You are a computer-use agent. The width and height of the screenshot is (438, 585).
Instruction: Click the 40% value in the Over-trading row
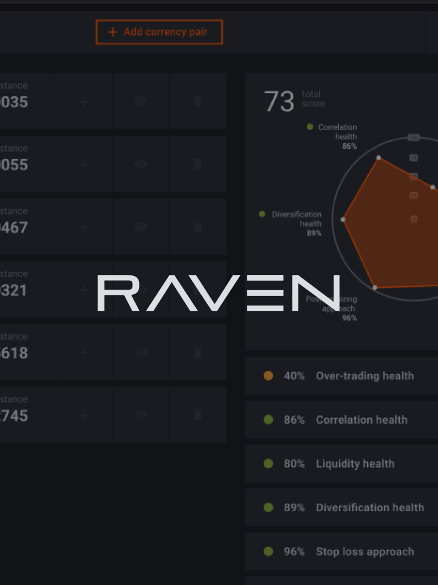click(294, 375)
